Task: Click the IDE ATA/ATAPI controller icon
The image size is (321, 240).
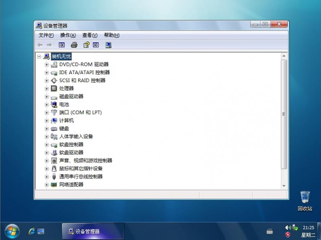Action: click(54, 73)
